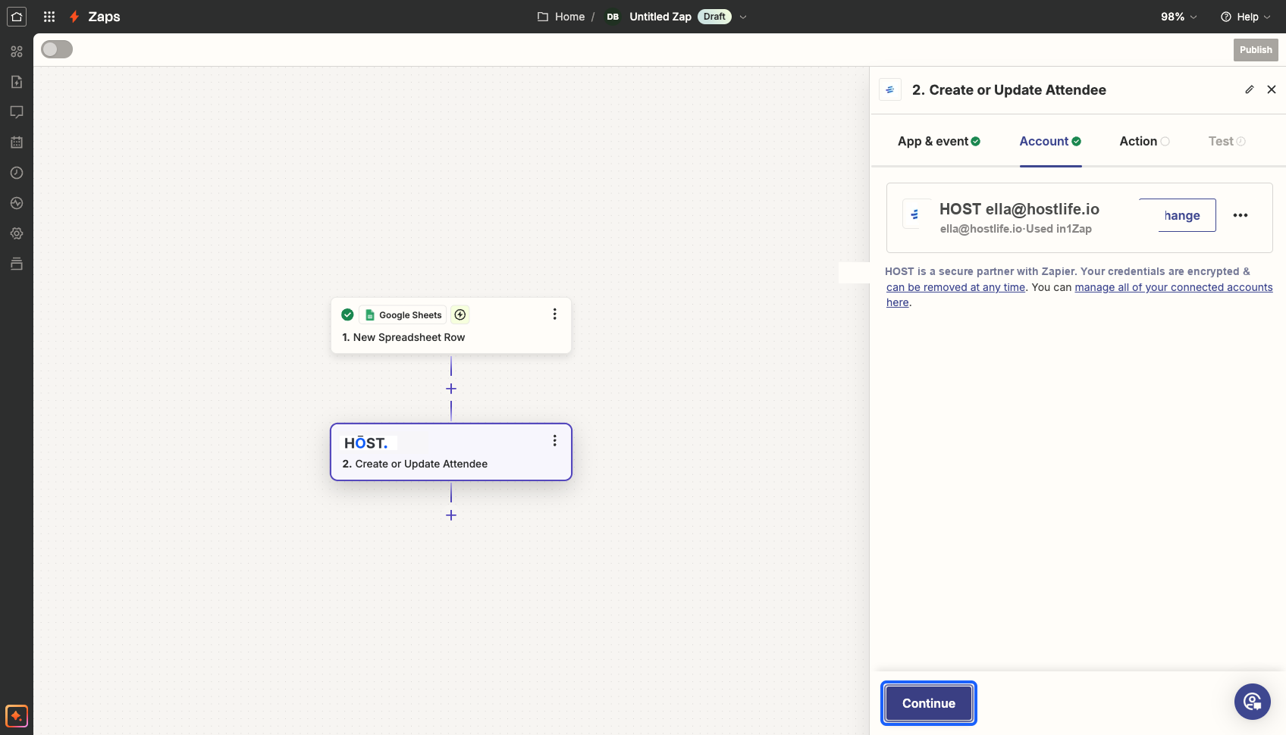Open the AI copilot icon at bottom-left
This screenshot has height=735, width=1286.
[17, 716]
